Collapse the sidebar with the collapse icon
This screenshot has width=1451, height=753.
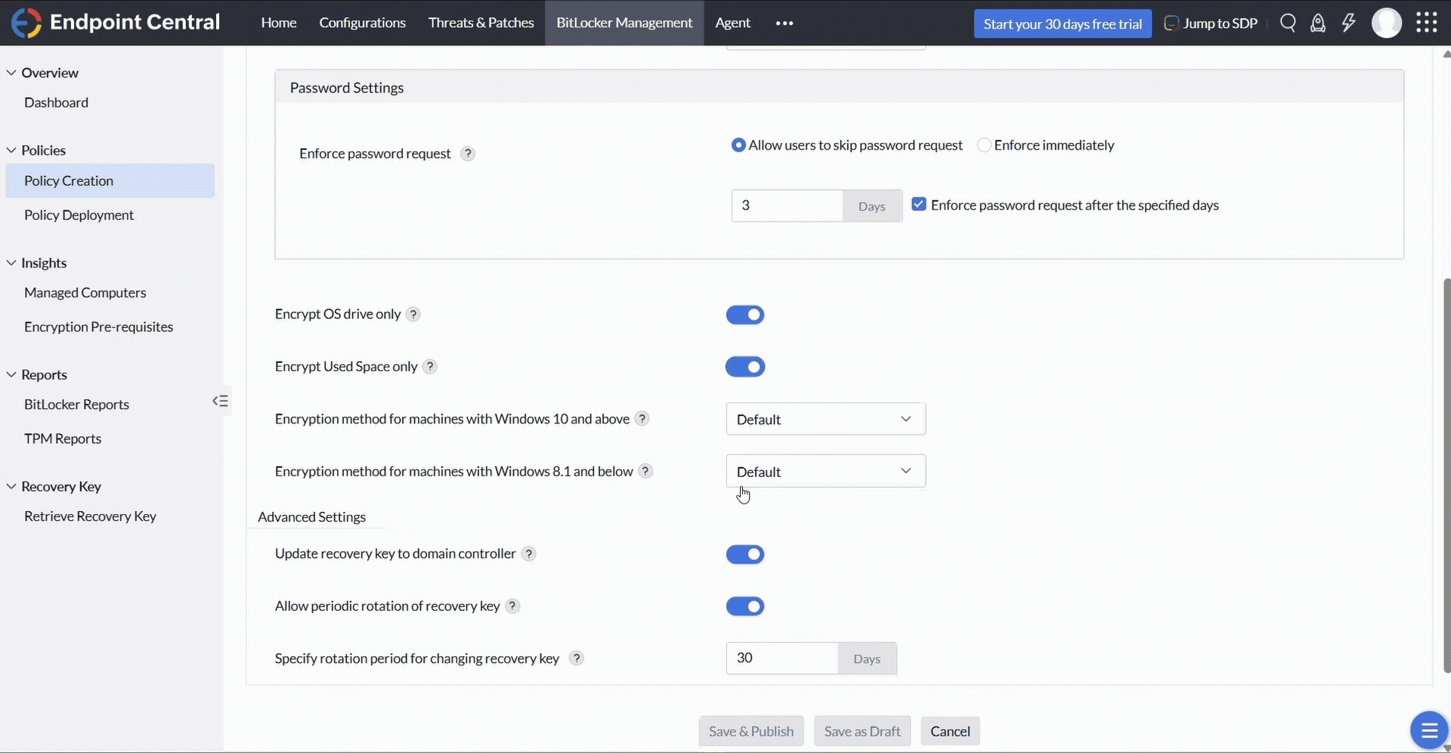click(220, 401)
